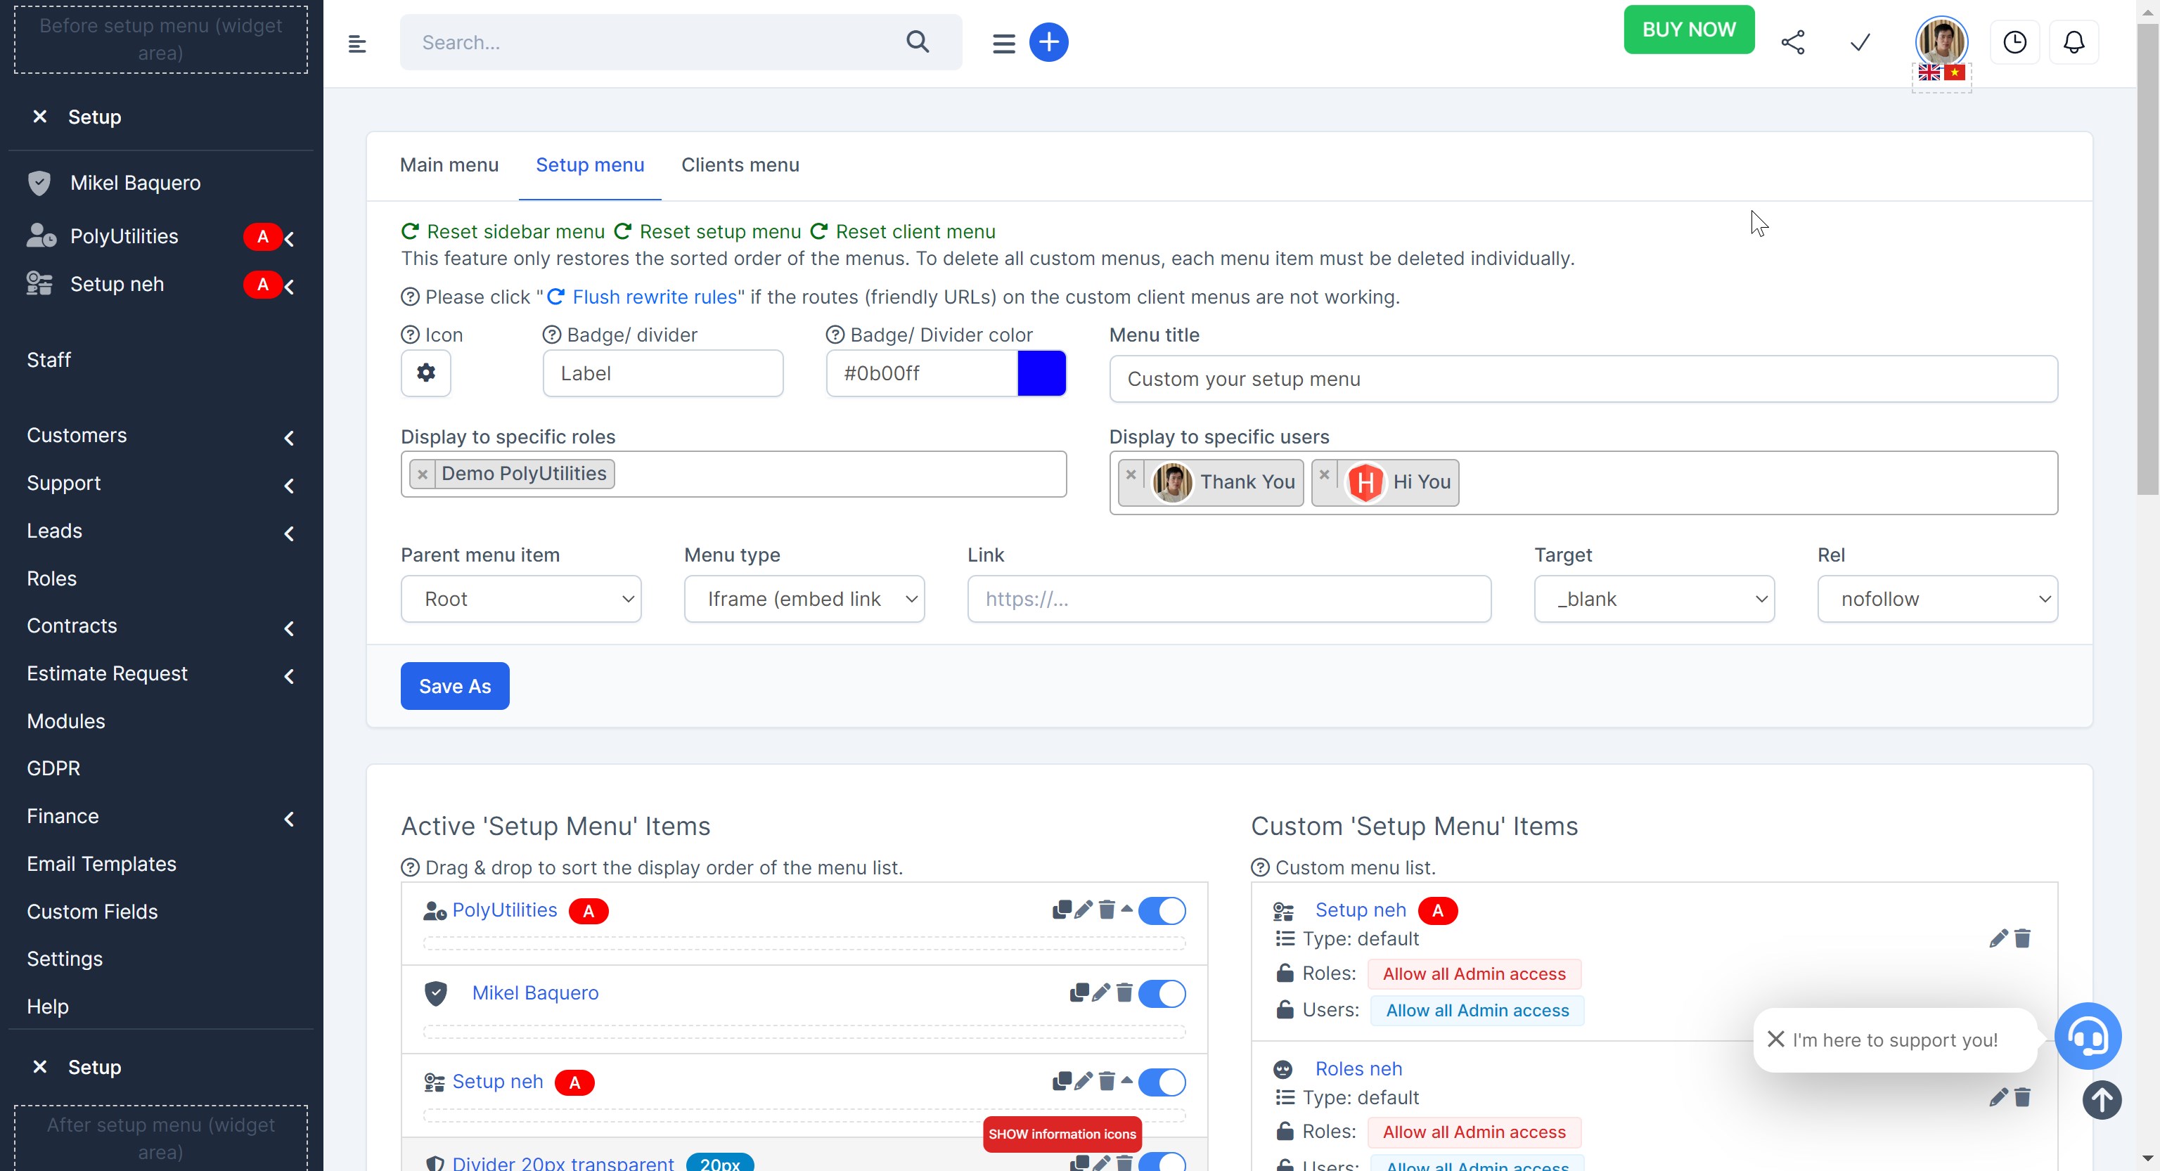This screenshot has height=1171, width=2160.
Task: Click the Save As button
Action: pyautogui.click(x=454, y=686)
